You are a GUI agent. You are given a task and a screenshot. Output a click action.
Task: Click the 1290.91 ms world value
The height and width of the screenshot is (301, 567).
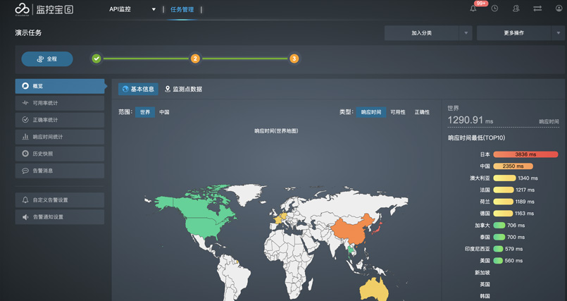pos(470,120)
